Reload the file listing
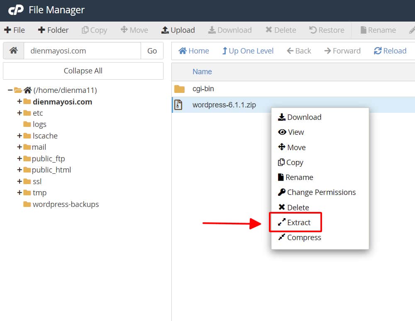 coord(390,51)
